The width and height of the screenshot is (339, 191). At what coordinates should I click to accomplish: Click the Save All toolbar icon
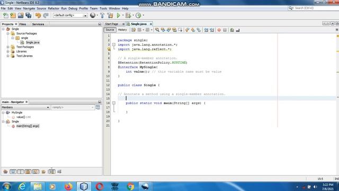click(28, 15)
